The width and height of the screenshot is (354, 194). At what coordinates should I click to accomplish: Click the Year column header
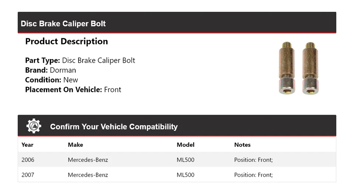point(27,145)
